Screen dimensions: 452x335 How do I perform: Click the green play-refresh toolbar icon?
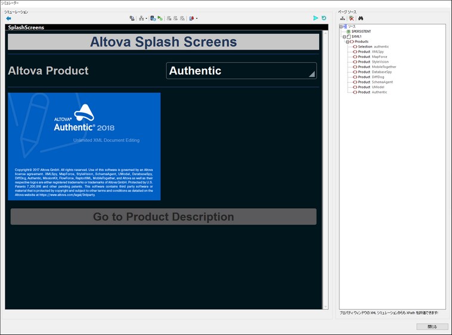click(x=160, y=18)
